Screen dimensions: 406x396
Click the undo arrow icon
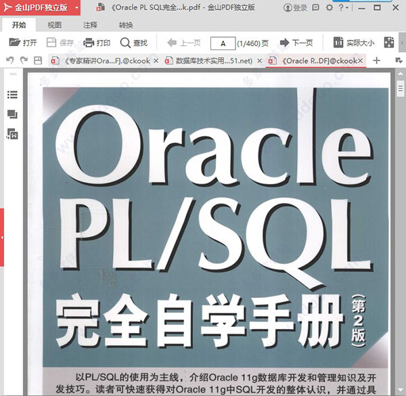[x=10, y=61]
